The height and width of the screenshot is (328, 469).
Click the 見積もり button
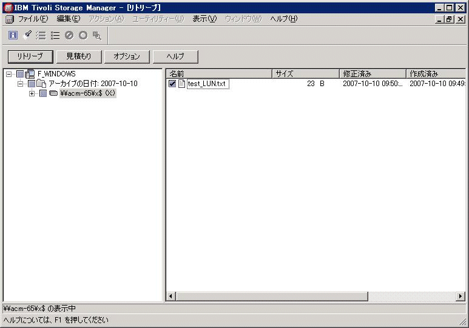pos(79,56)
